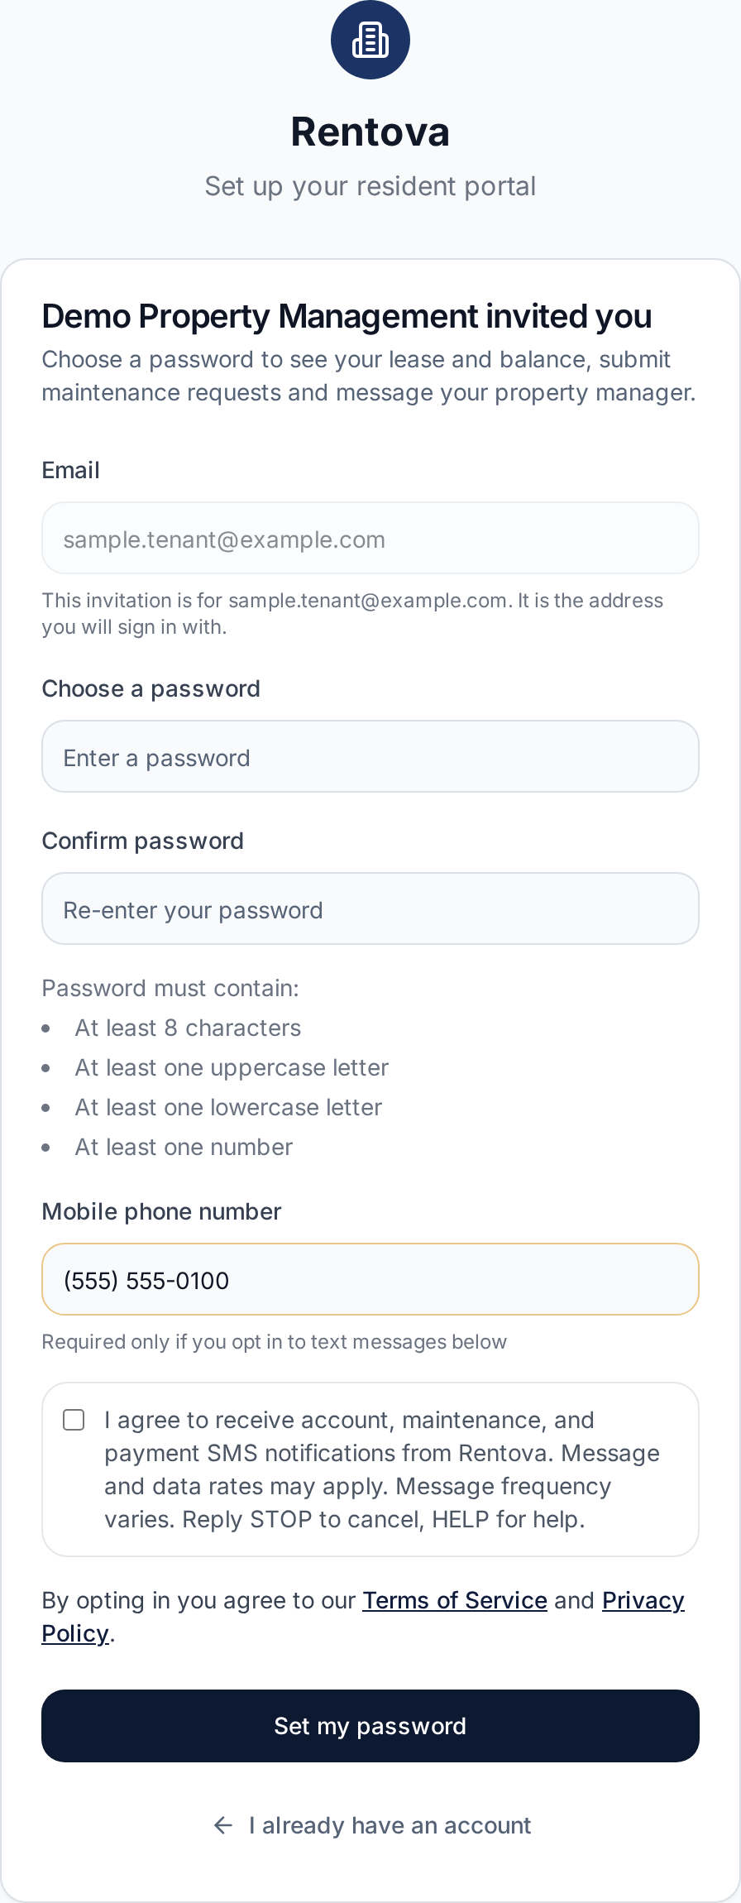The height and width of the screenshot is (1903, 741).
Task: Click I already have an account
Action: click(x=390, y=1825)
